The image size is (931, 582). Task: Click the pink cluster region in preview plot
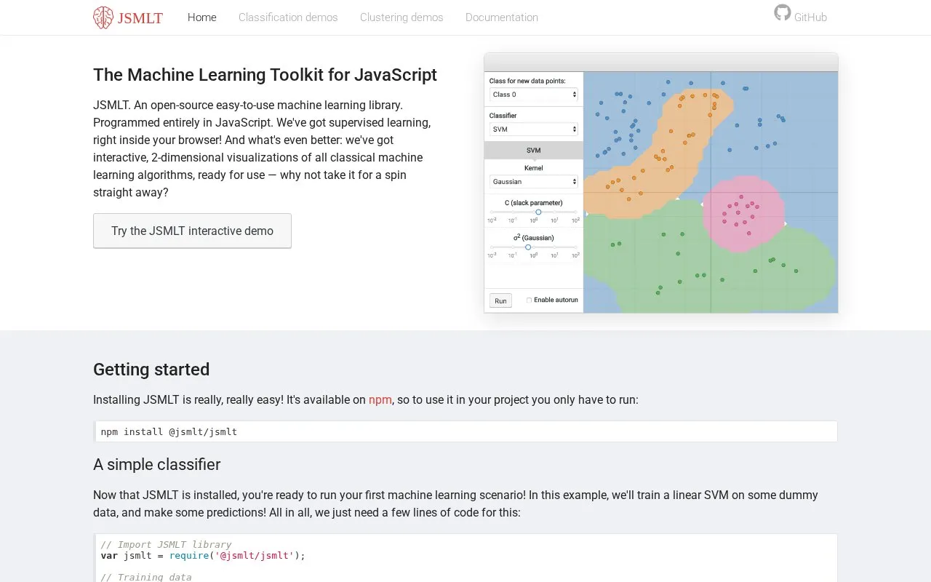(743, 215)
